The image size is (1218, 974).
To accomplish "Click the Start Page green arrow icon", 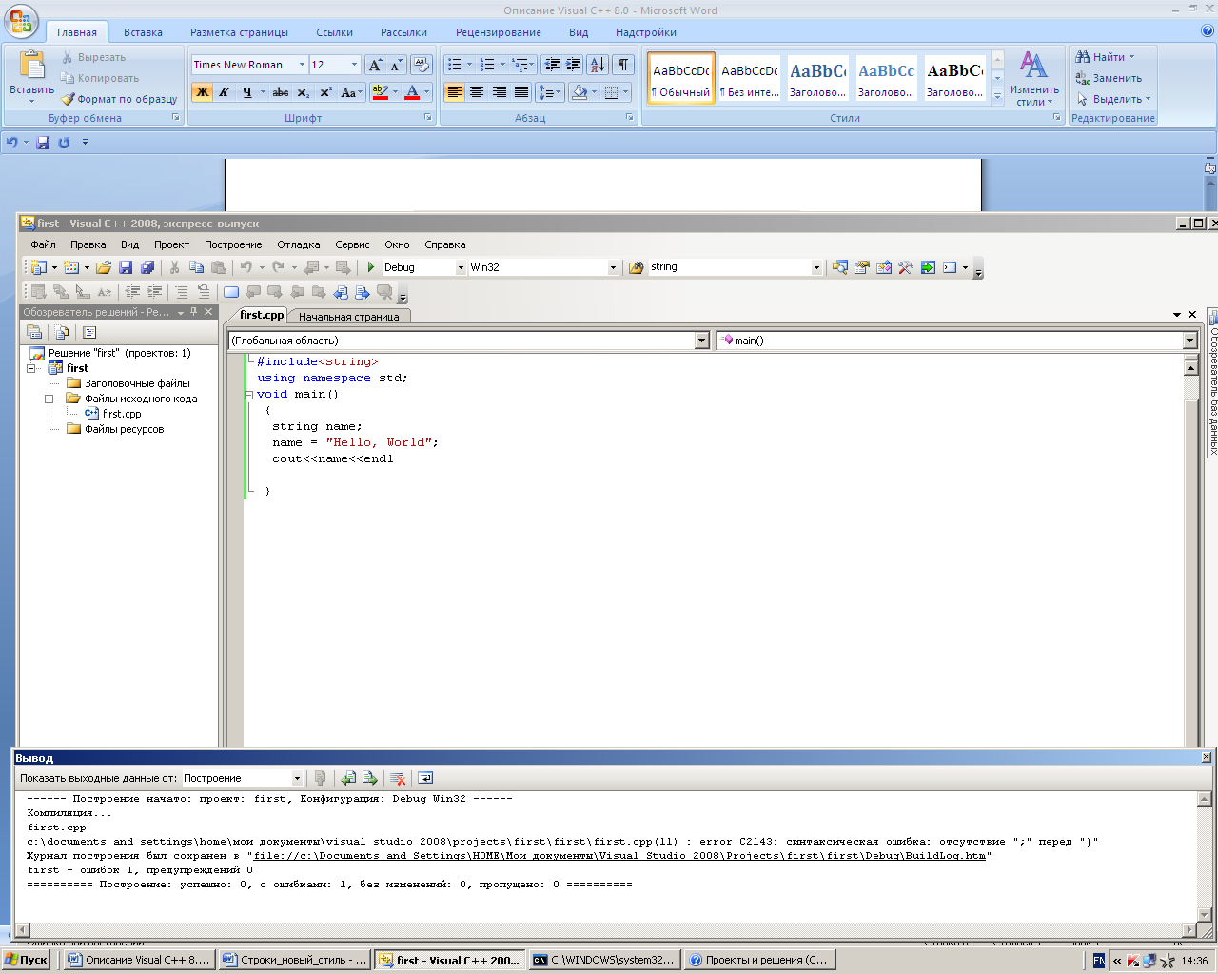I will click(928, 267).
